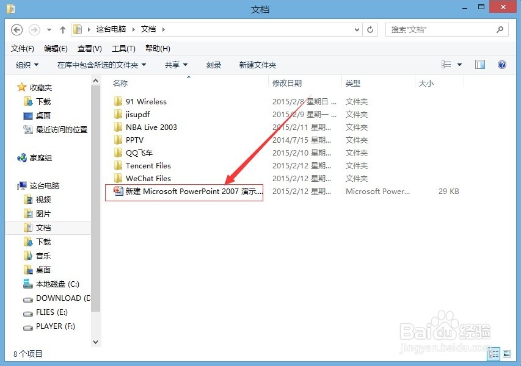Sort by the 修改日期 column header
The width and height of the screenshot is (521, 366).
pos(287,84)
